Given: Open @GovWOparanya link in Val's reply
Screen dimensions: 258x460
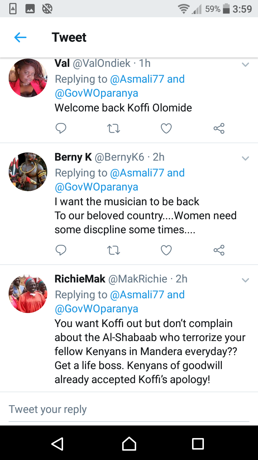Looking at the screenshot, I should (x=96, y=93).
